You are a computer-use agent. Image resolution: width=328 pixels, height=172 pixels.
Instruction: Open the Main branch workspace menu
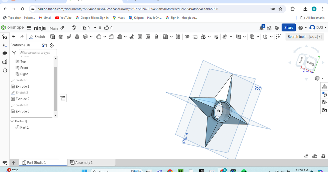coord(53,28)
